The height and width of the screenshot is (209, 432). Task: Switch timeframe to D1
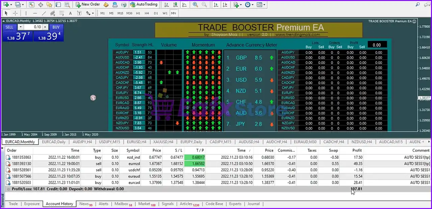coord(156,13)
